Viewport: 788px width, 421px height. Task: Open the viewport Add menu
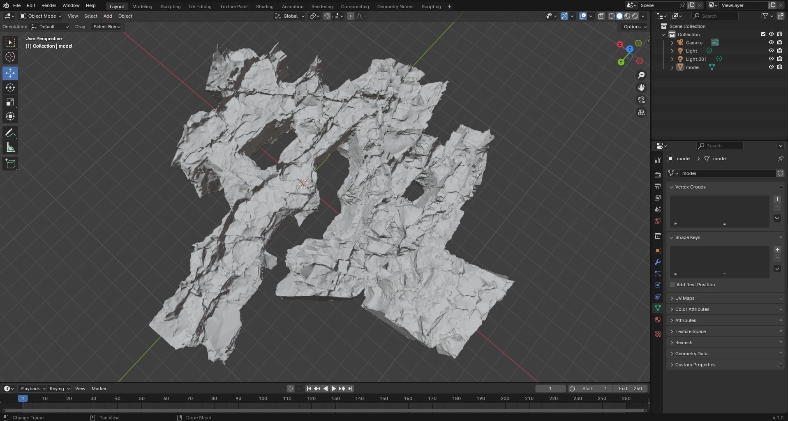pos(108,16)
